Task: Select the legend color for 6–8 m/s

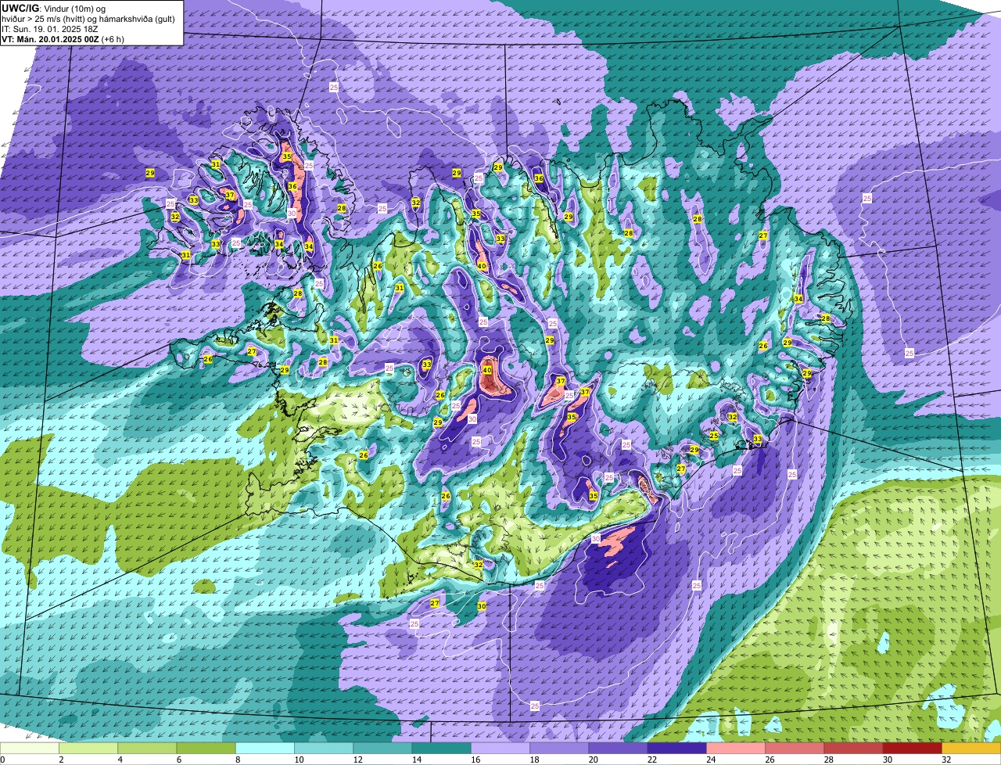Action: pyautogui.click(x=206, y=749)
